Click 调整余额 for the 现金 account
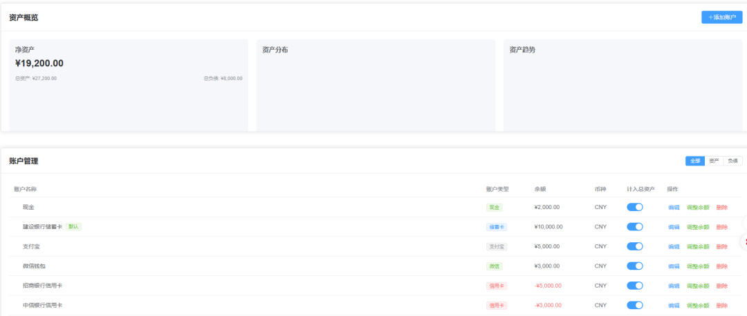 tap(698, 207)
